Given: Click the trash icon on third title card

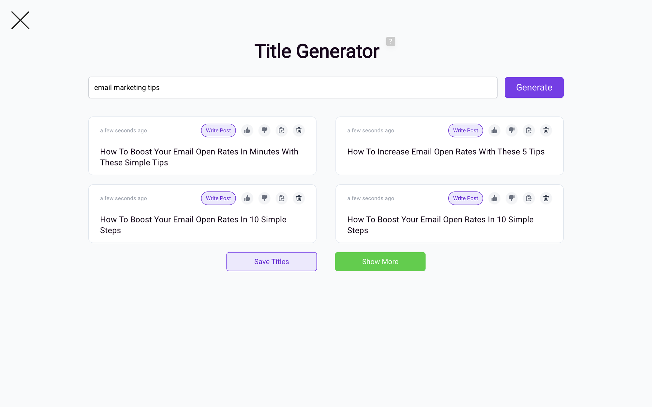Looking at the screenshot, I should [x=299, y=198].
